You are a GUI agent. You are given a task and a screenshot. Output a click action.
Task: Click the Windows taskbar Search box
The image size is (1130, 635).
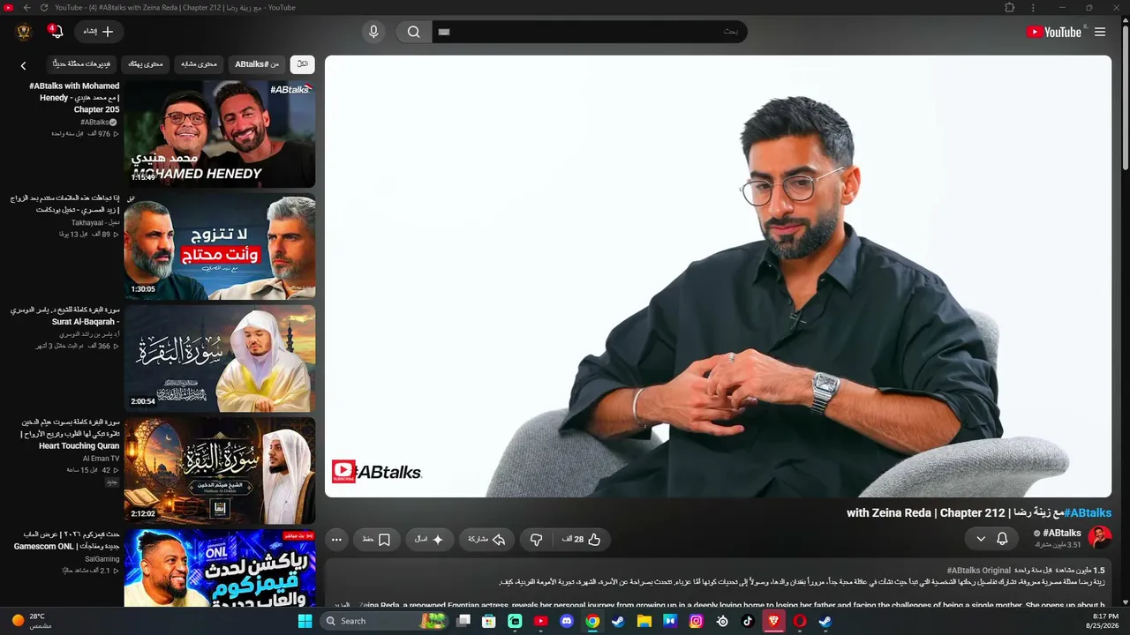pyautogui.click(x=383, y=621)
